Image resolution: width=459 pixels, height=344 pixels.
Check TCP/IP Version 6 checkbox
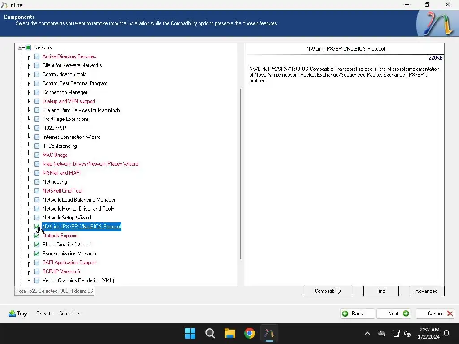pos(37,271)
